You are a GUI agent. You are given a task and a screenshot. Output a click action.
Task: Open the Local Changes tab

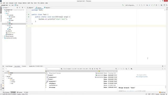click(x=9, y=66)
